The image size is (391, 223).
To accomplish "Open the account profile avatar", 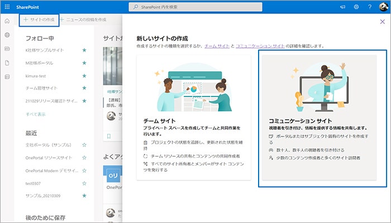I will click(383, 7).
